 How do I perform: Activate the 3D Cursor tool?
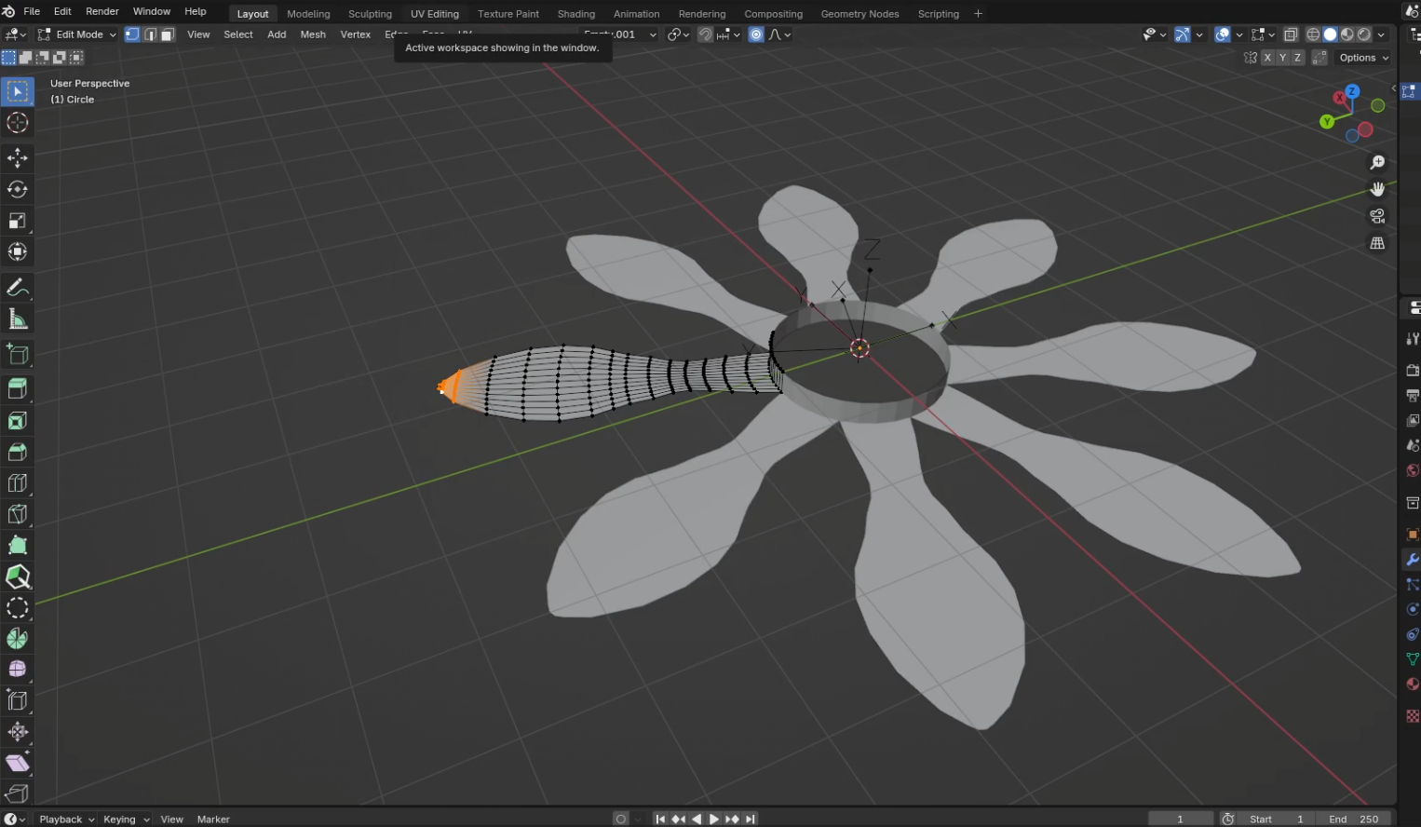coord(18,122)
